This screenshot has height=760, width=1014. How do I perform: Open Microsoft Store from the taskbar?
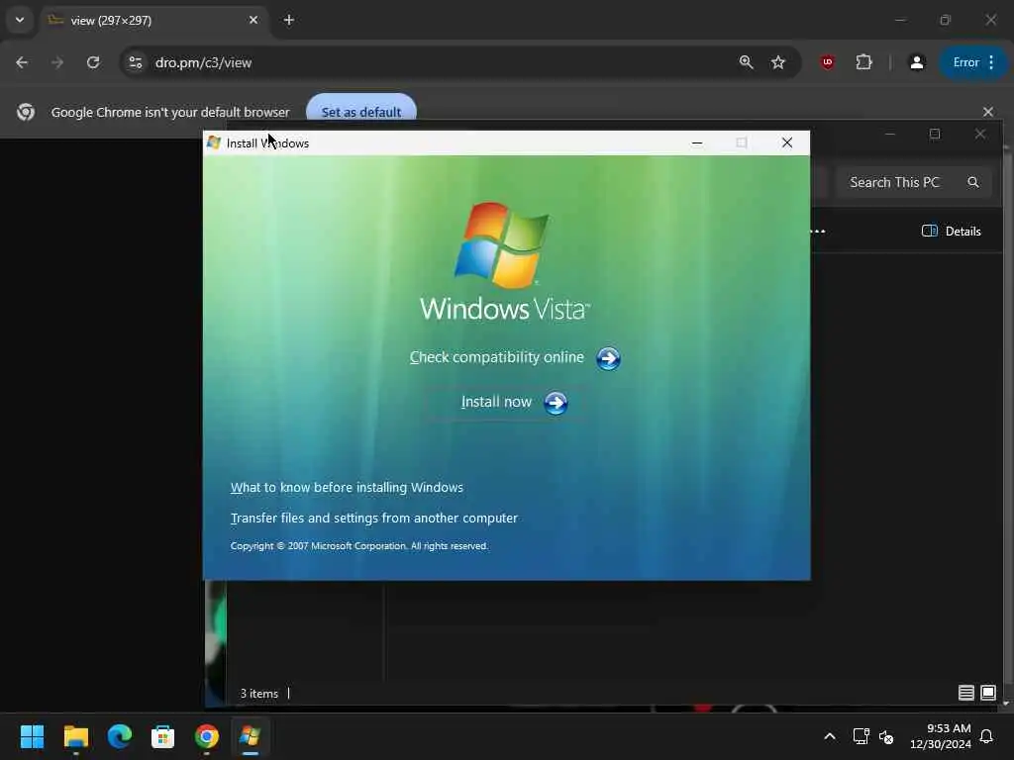pos(163,736)
